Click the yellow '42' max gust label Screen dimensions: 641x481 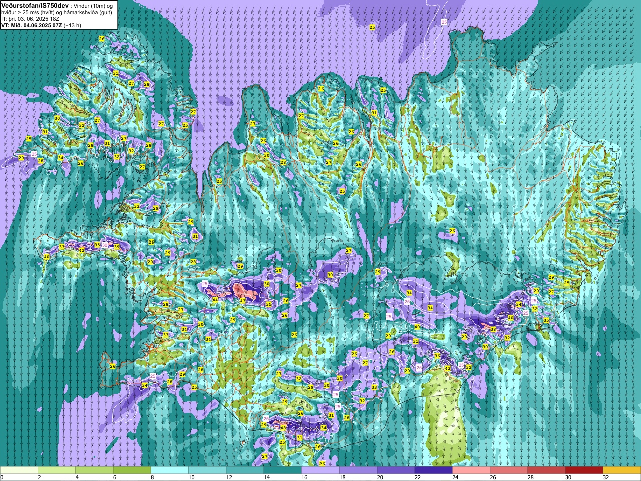(82, 250)
